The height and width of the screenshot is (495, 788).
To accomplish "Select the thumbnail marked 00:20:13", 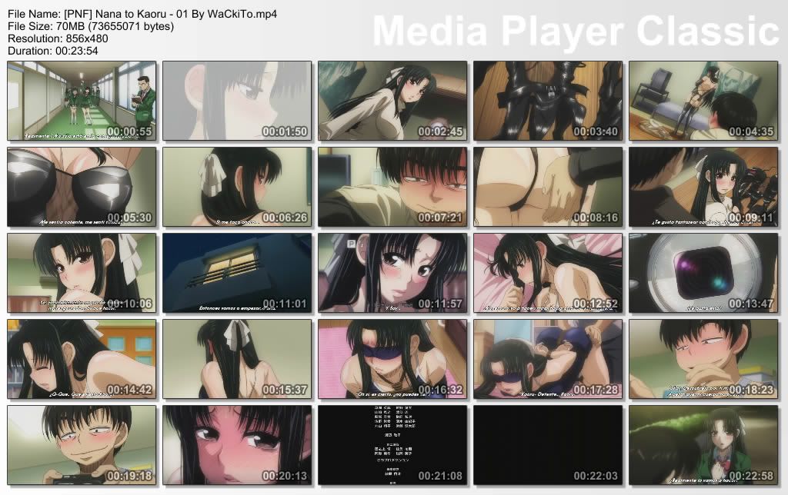I will click(x=237, y=445).
